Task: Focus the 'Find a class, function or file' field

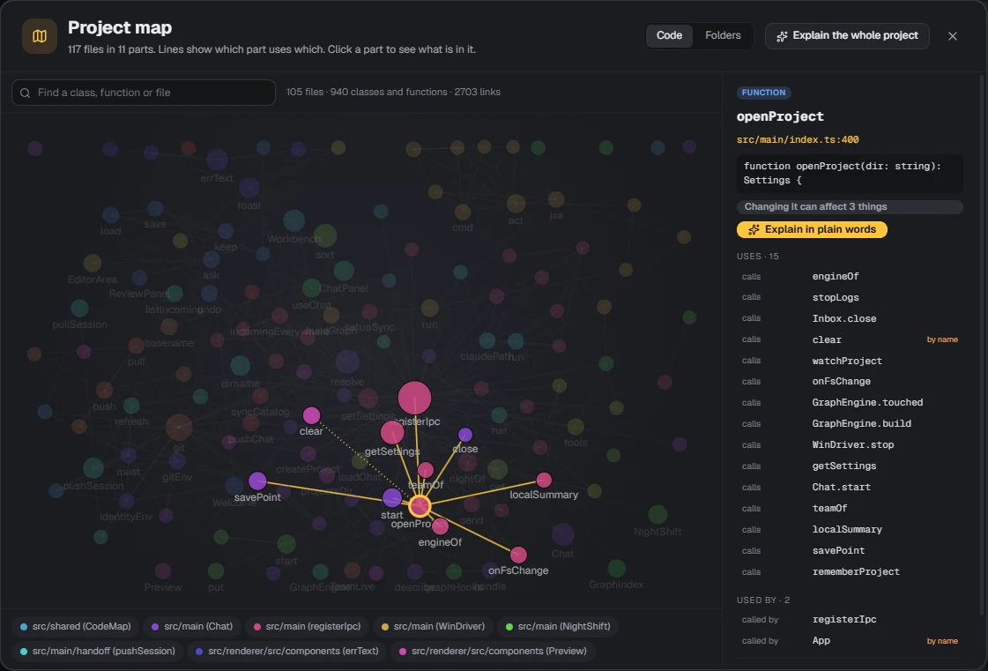Action: tap(144, 93)
